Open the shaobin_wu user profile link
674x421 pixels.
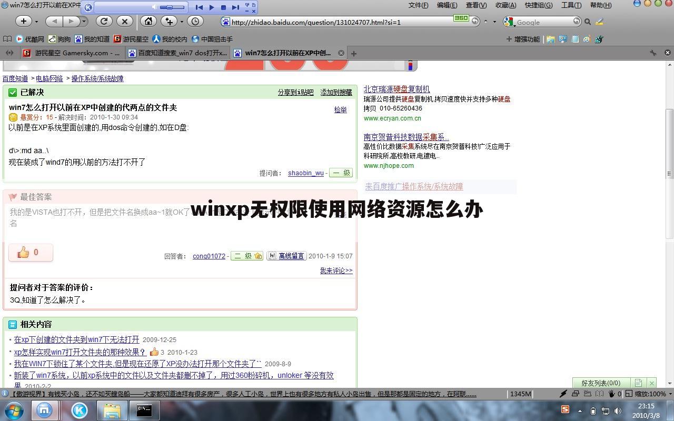pos(305,173)
